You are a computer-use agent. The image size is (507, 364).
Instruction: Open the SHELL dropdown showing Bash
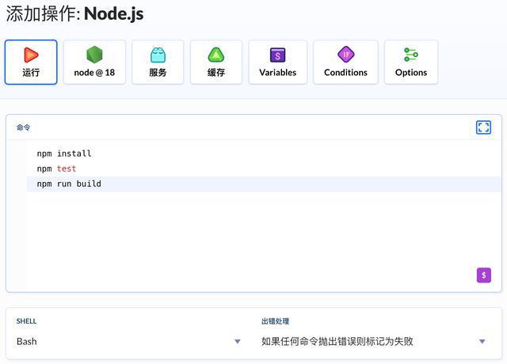(128, 341)
